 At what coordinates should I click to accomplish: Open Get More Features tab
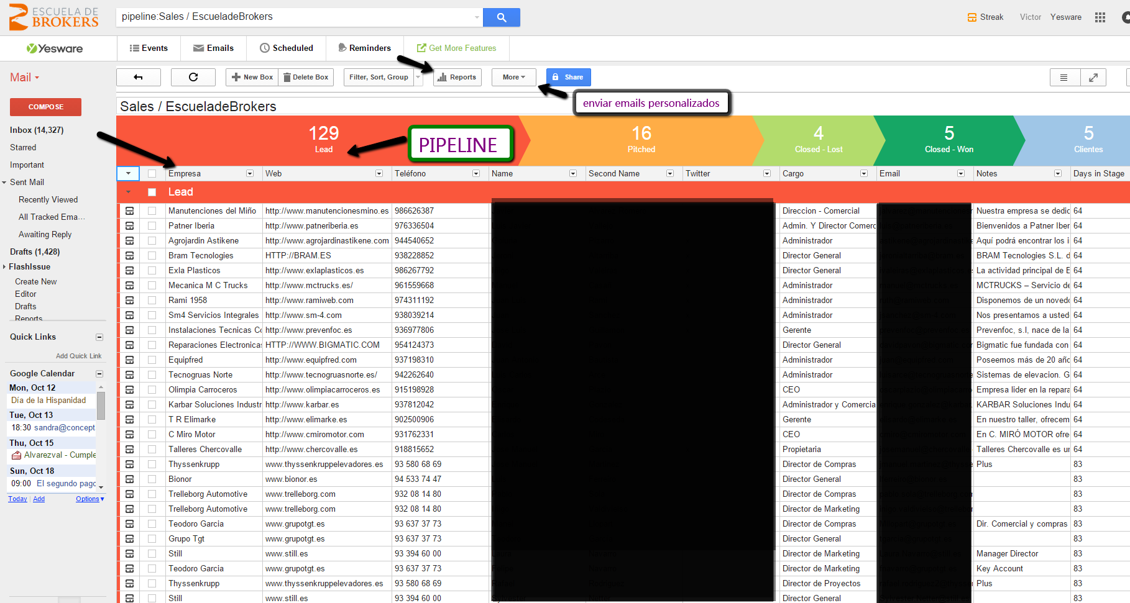(457, 48)
